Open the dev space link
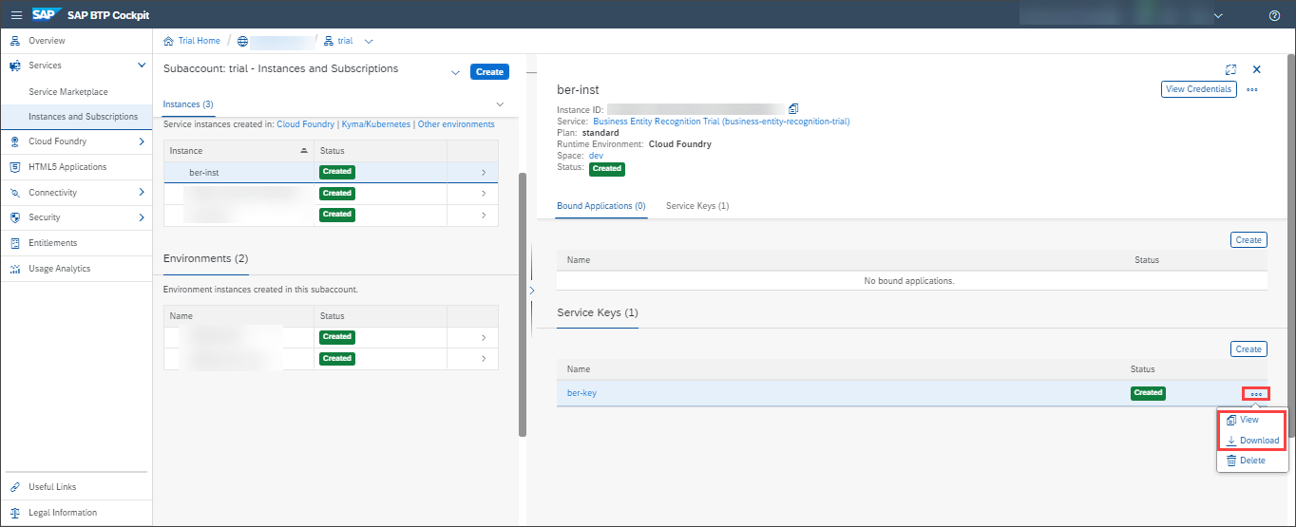Image resolution: width=1296 pixels, height=527 pixels. coord(596,156)
